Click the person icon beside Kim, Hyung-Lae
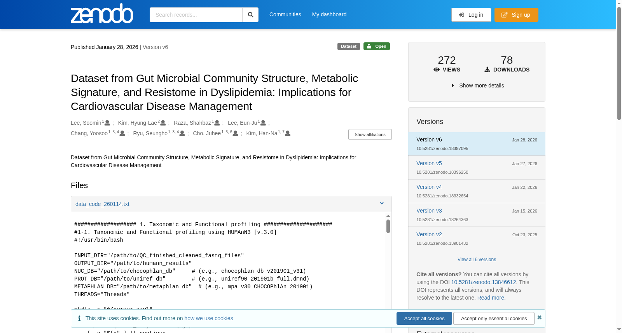Viewport: 622px width, 333px height. (163, 123)
